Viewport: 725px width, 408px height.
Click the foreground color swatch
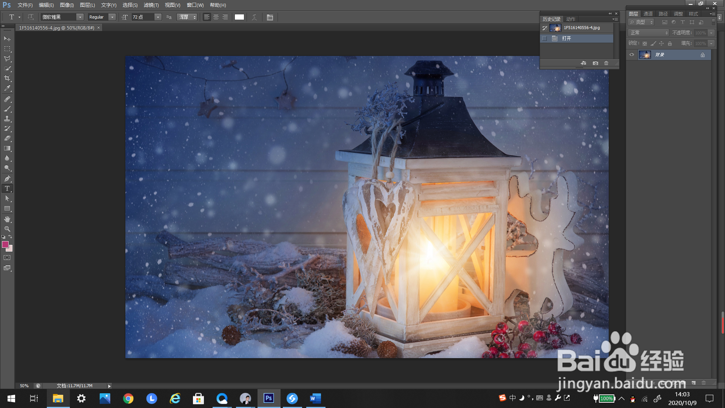tap(5, 244)
